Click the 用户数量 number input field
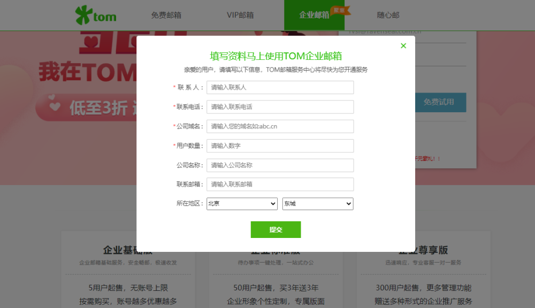 280,145
